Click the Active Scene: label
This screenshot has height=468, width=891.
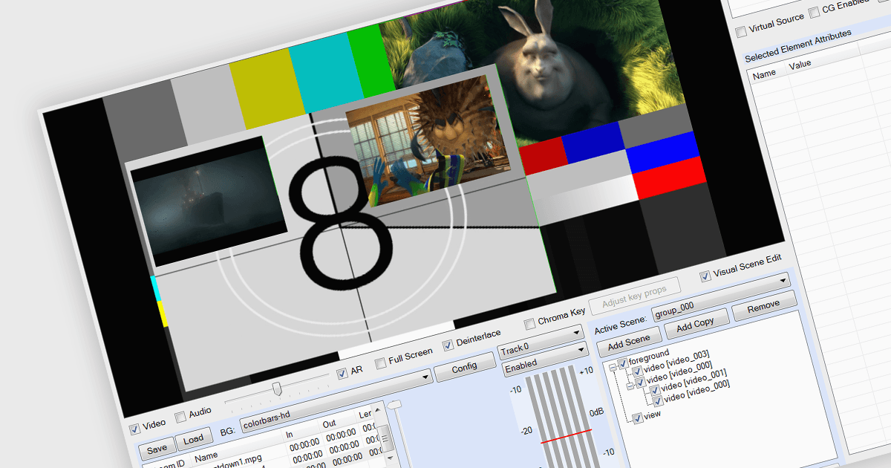(621, 325)
